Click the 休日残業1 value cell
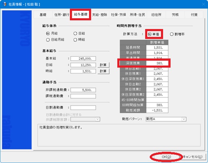Image resolution: width=208 pixels, height=163 pixels. coord(157,74)
